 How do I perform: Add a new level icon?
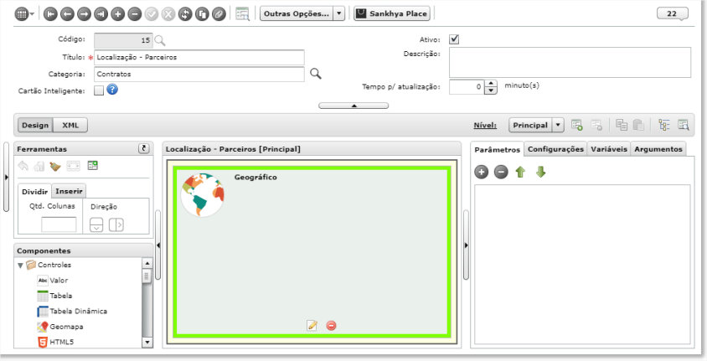(576, 126)
